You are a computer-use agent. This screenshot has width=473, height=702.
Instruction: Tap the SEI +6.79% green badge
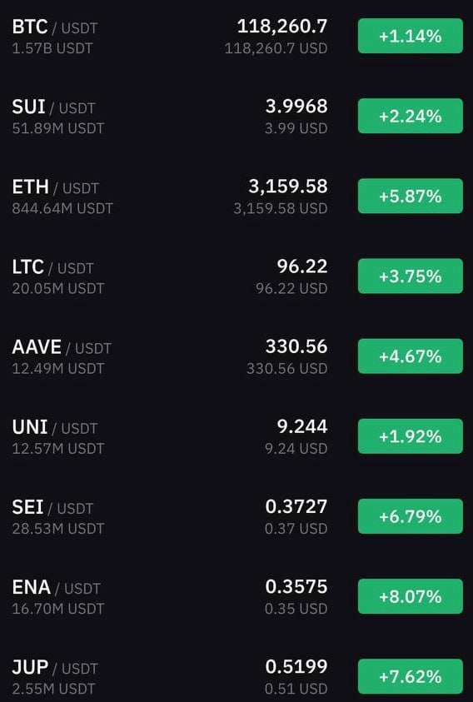pos(411,516)
